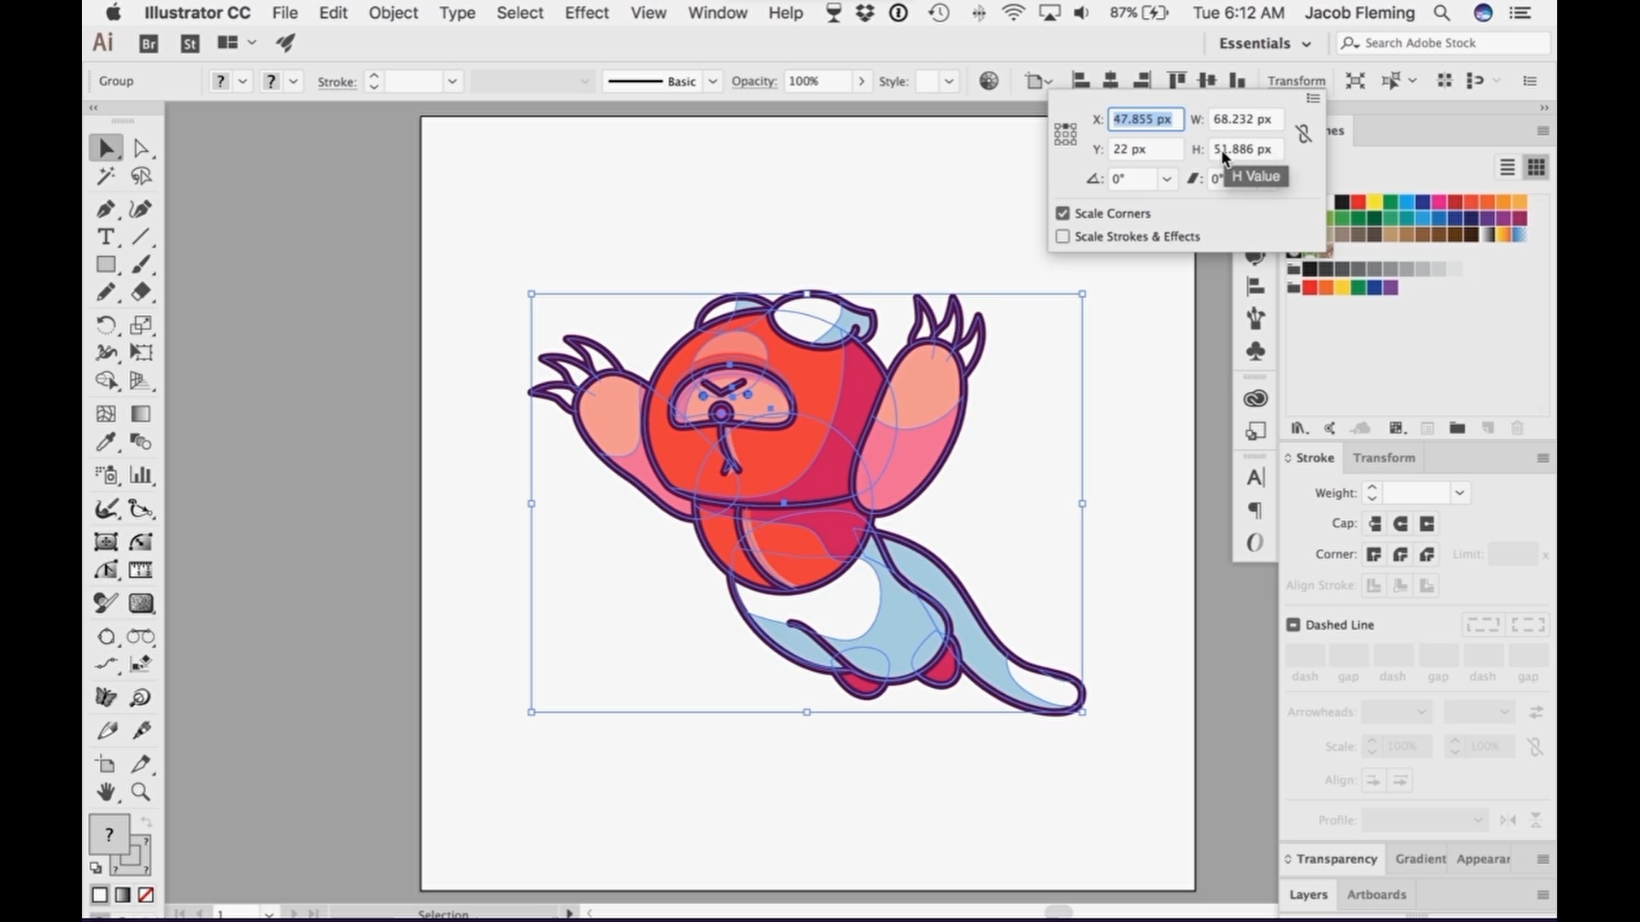Select the Gradient tool
Image resolution: width=1640 pixels, height=922 pixels.
[x=141, y=414]
